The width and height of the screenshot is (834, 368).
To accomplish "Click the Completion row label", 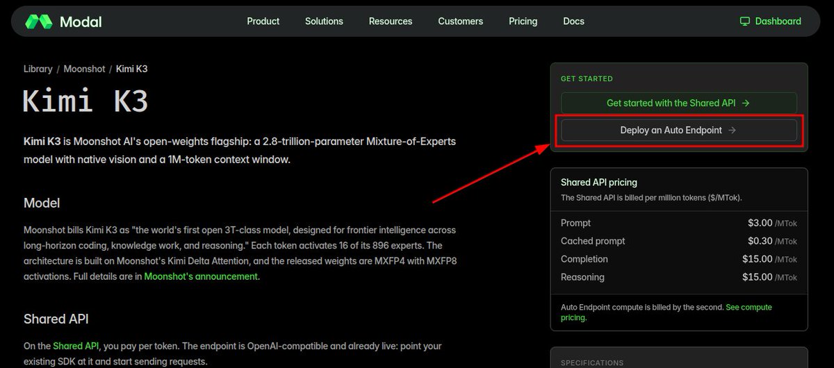I will 584,259.
